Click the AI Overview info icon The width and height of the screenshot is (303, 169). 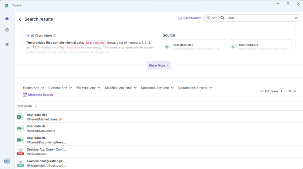click(55, 35)
